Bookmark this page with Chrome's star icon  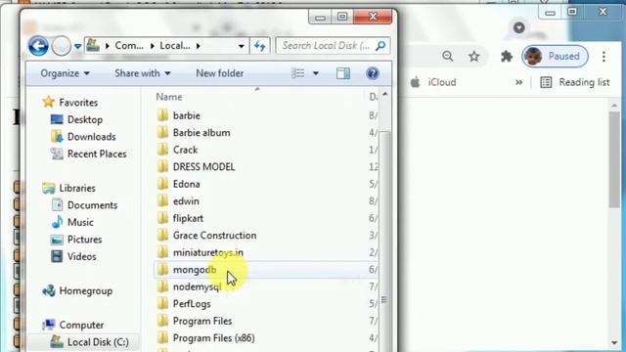coord(473,57)
